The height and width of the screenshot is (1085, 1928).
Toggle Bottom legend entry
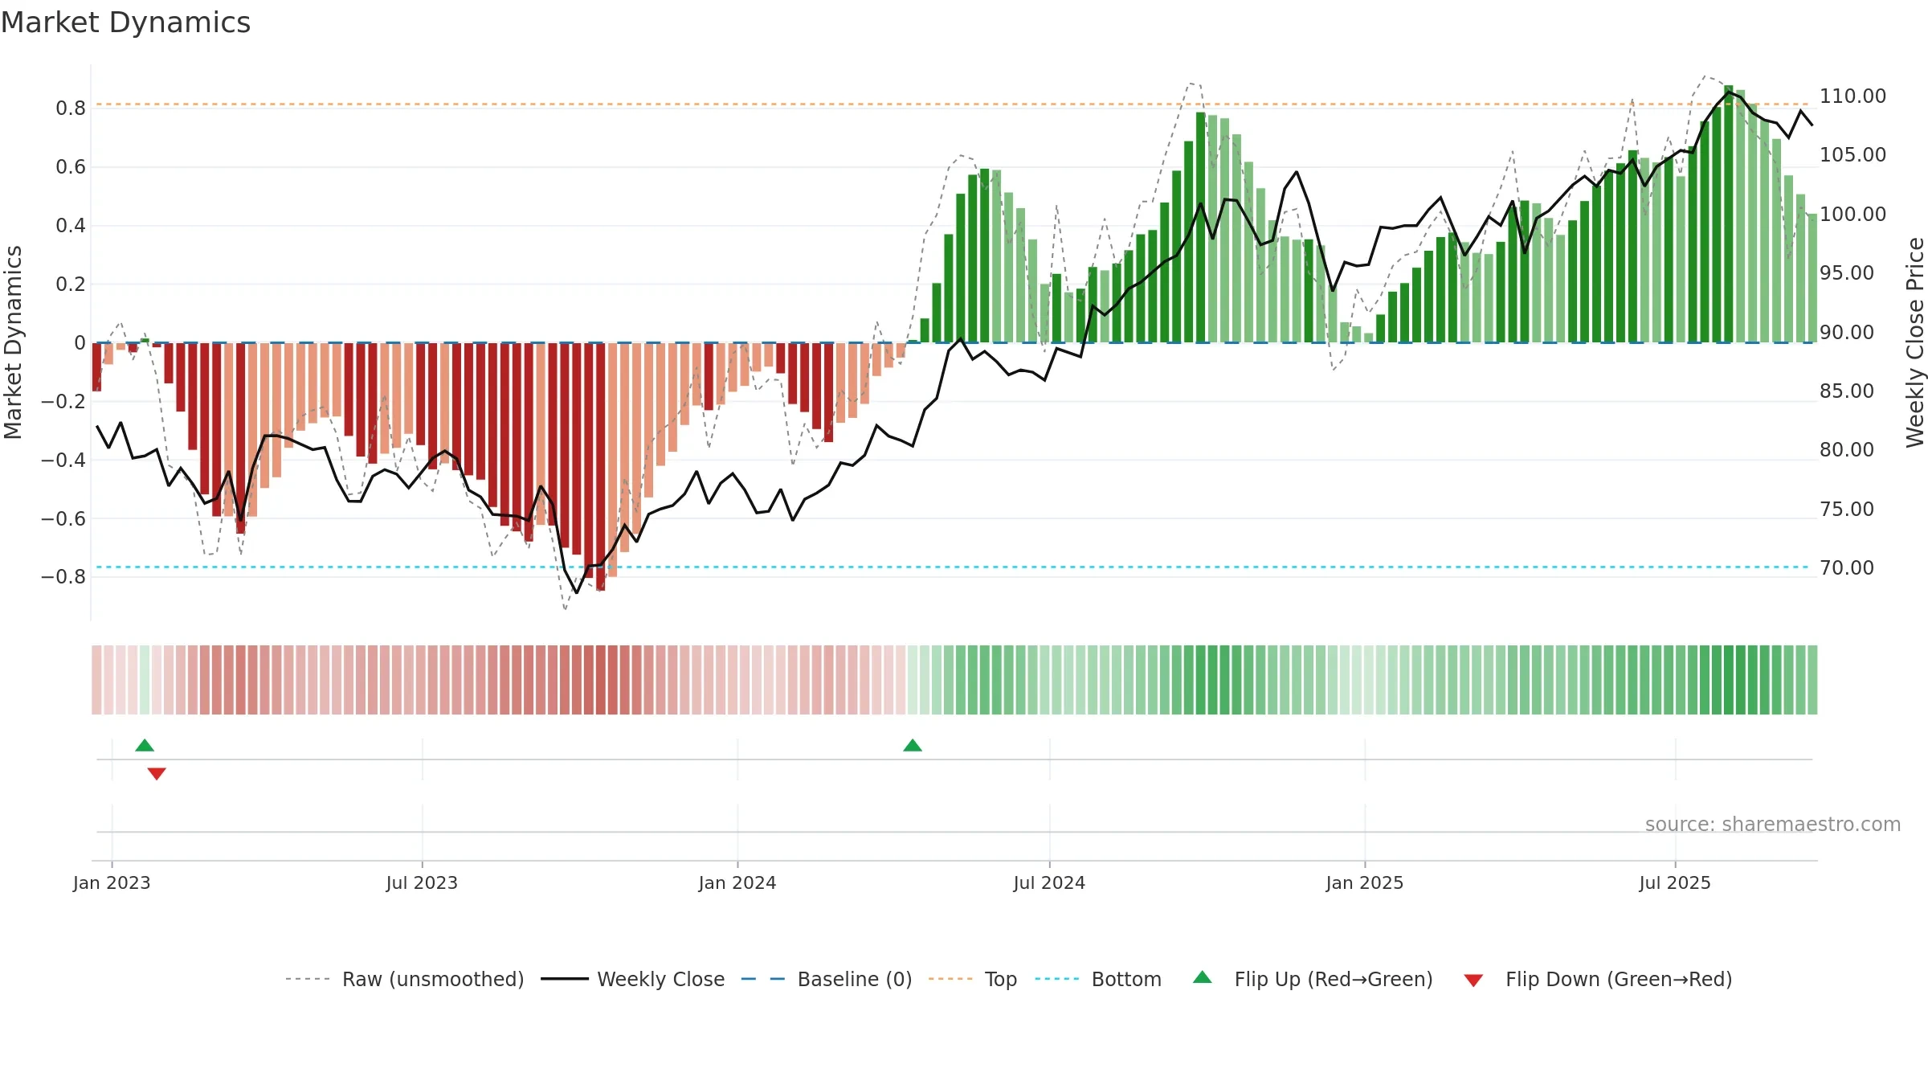click(1098, 979)
